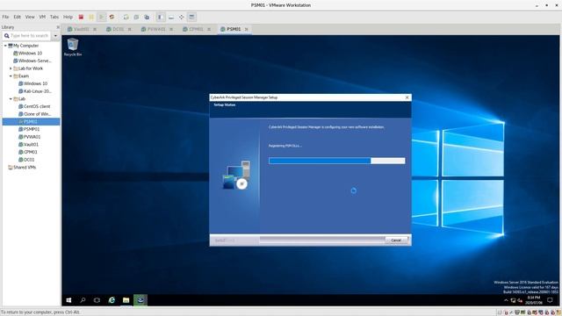
Task: Take a snapshot using the toolbar icon
Action: click(126, 17)
